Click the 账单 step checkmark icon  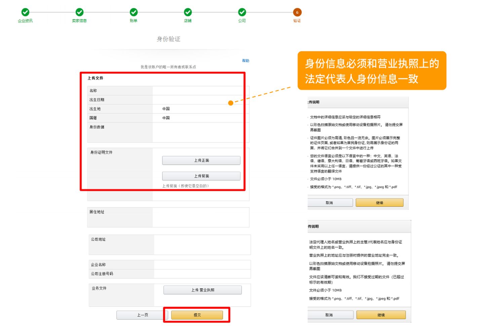tap(133, 12)
